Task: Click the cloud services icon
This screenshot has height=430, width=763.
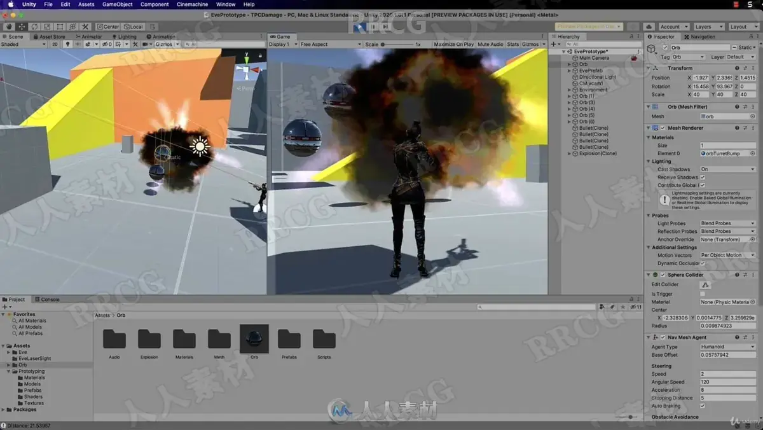Action: pos(649,27)
